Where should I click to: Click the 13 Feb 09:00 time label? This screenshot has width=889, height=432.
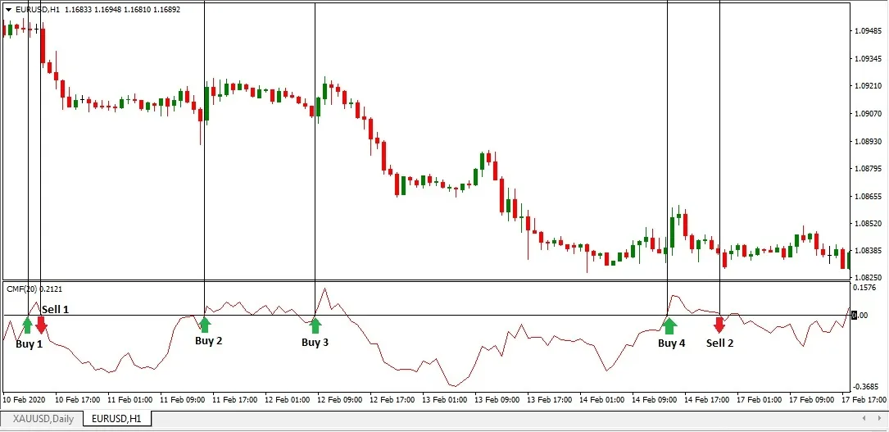pyautogui.click(x=498, y=400)
